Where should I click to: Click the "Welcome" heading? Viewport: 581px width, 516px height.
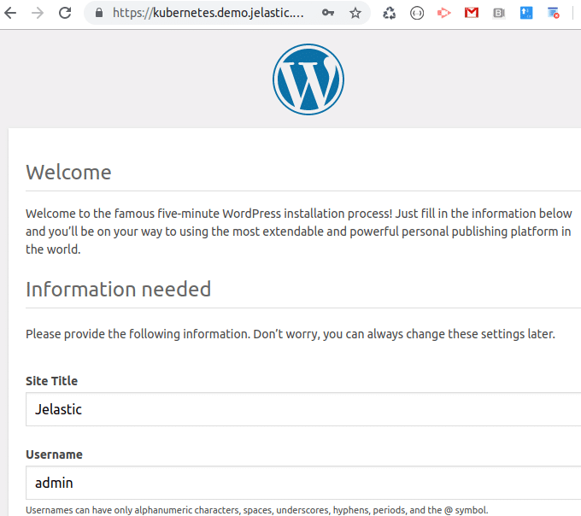coord(68,173)
